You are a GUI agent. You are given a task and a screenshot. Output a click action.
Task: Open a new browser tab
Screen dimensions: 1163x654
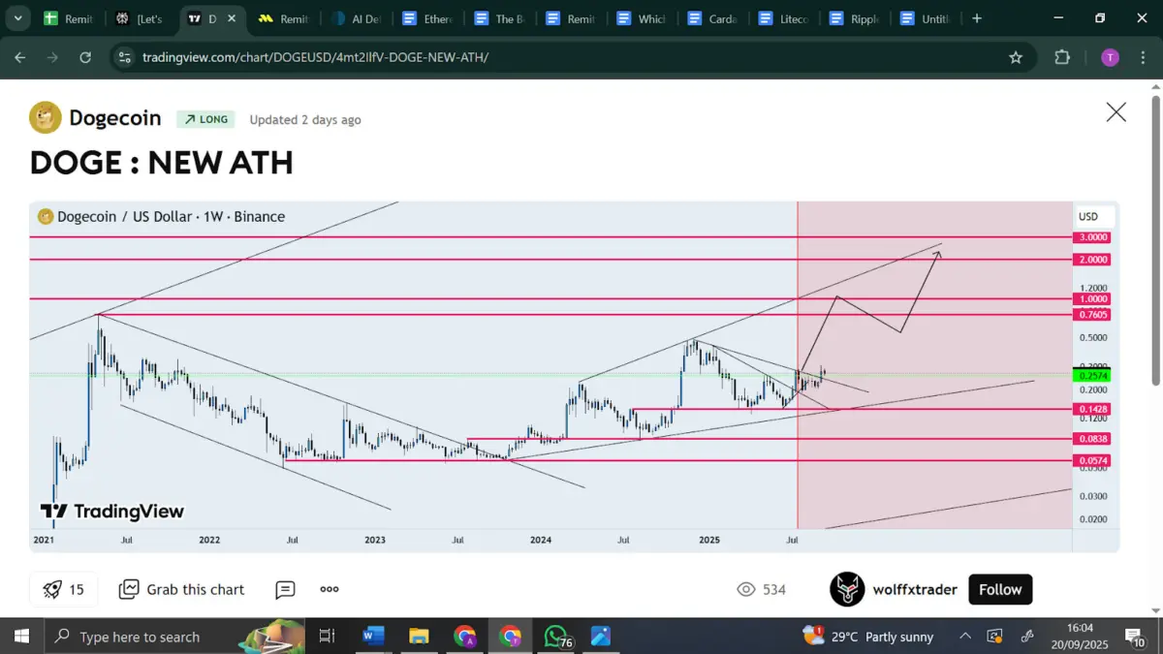coord(977,18)
